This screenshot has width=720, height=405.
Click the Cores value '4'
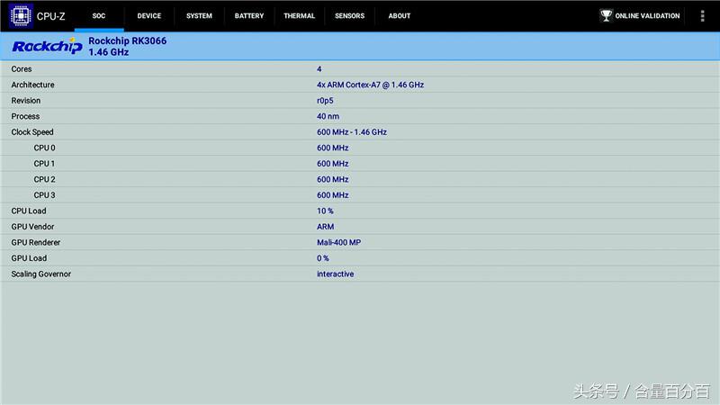[x=319, y=69]
